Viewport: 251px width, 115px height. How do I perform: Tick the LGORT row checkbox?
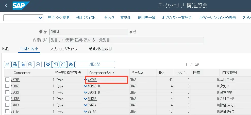(x=7, y=92)
